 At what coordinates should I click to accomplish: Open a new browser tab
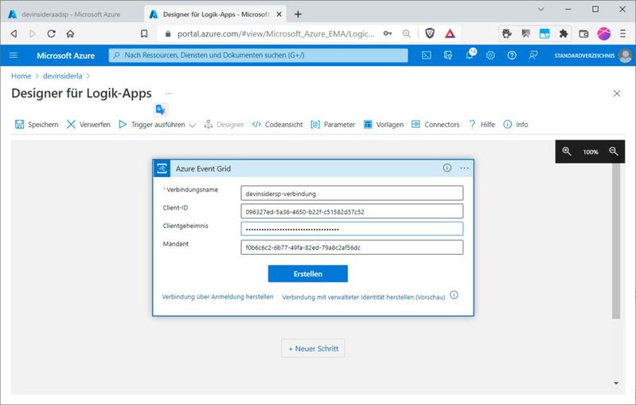click(298, 14)
